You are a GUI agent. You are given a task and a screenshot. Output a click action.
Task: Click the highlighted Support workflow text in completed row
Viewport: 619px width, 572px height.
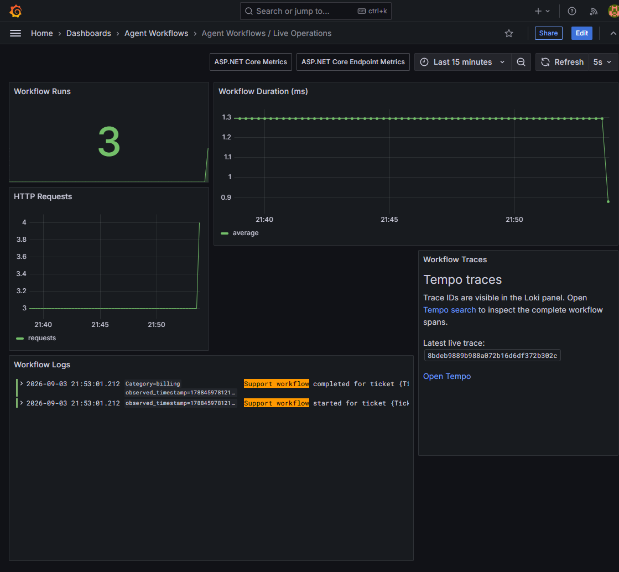(277, 384)
